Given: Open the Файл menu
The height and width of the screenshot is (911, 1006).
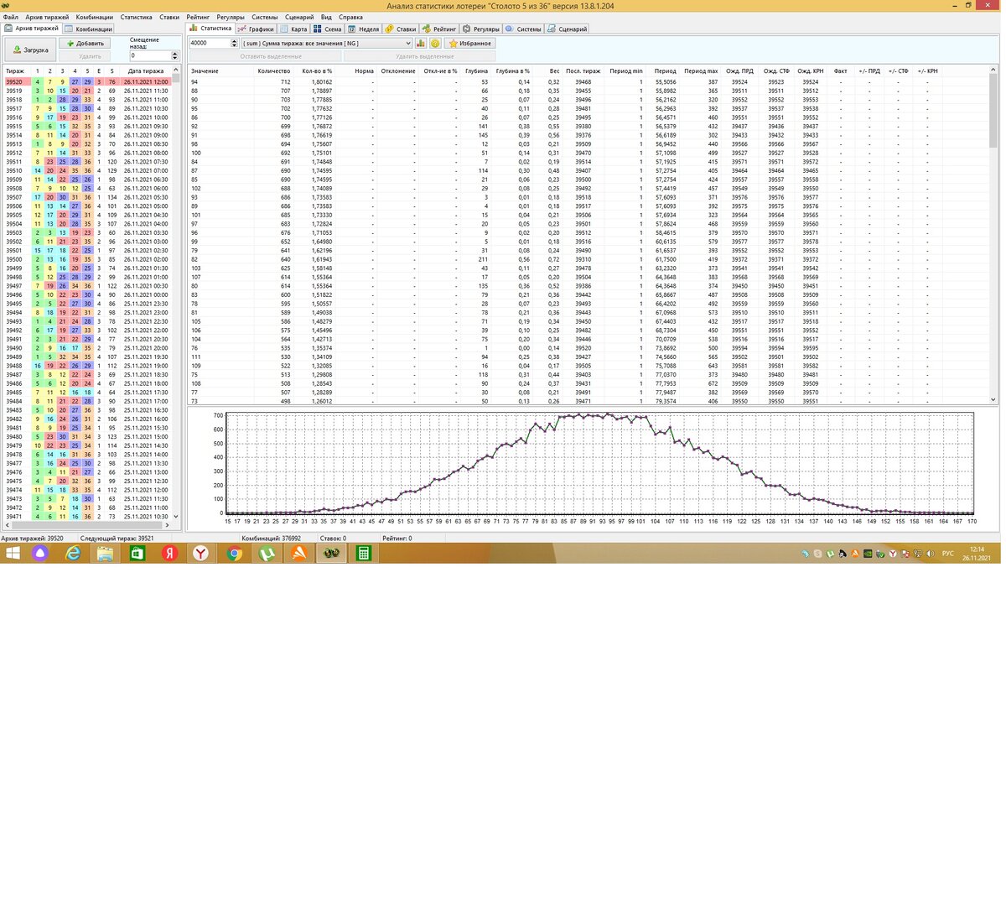Looking at the screenshot, I should click(x=10, y=17).
